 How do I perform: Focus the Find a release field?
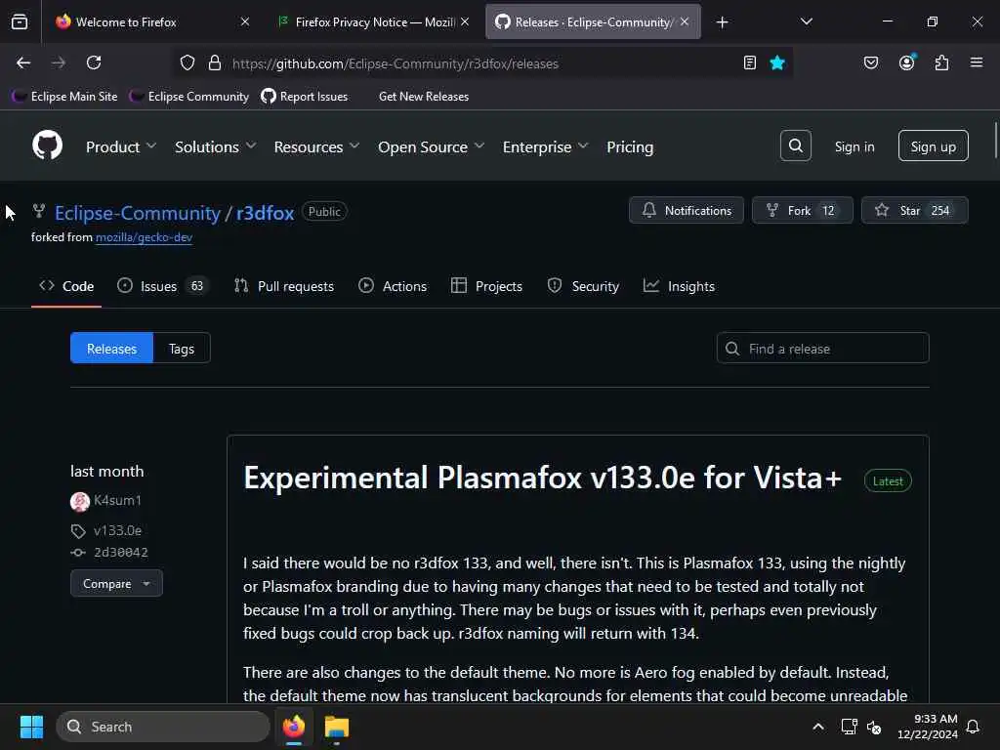tap(822, 349)
